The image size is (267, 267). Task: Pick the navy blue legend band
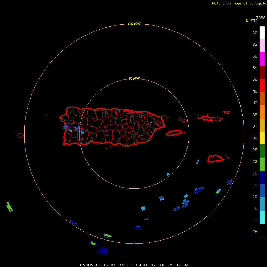pyautogui.click(x=262, y=178)
